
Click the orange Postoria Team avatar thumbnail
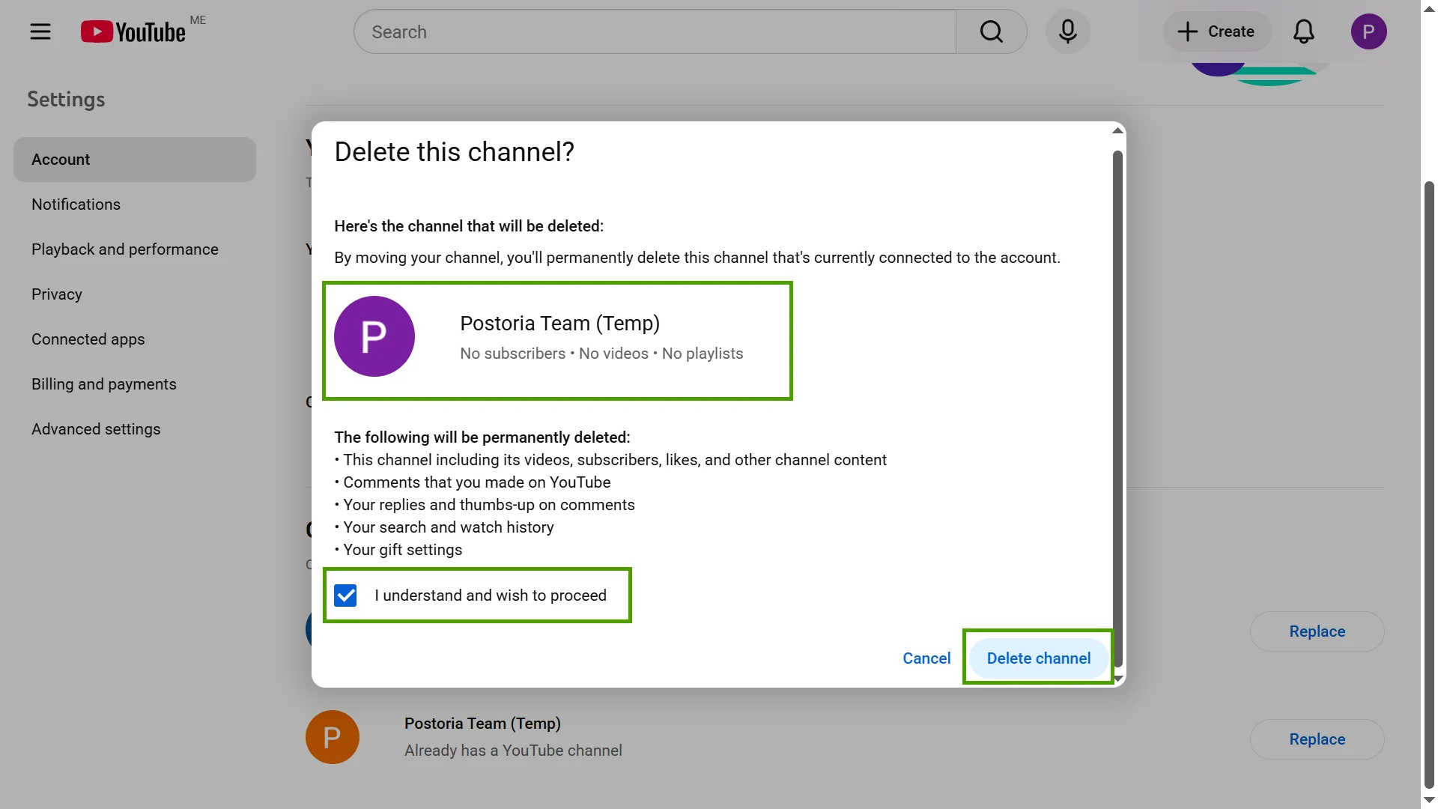pos(332,736)
